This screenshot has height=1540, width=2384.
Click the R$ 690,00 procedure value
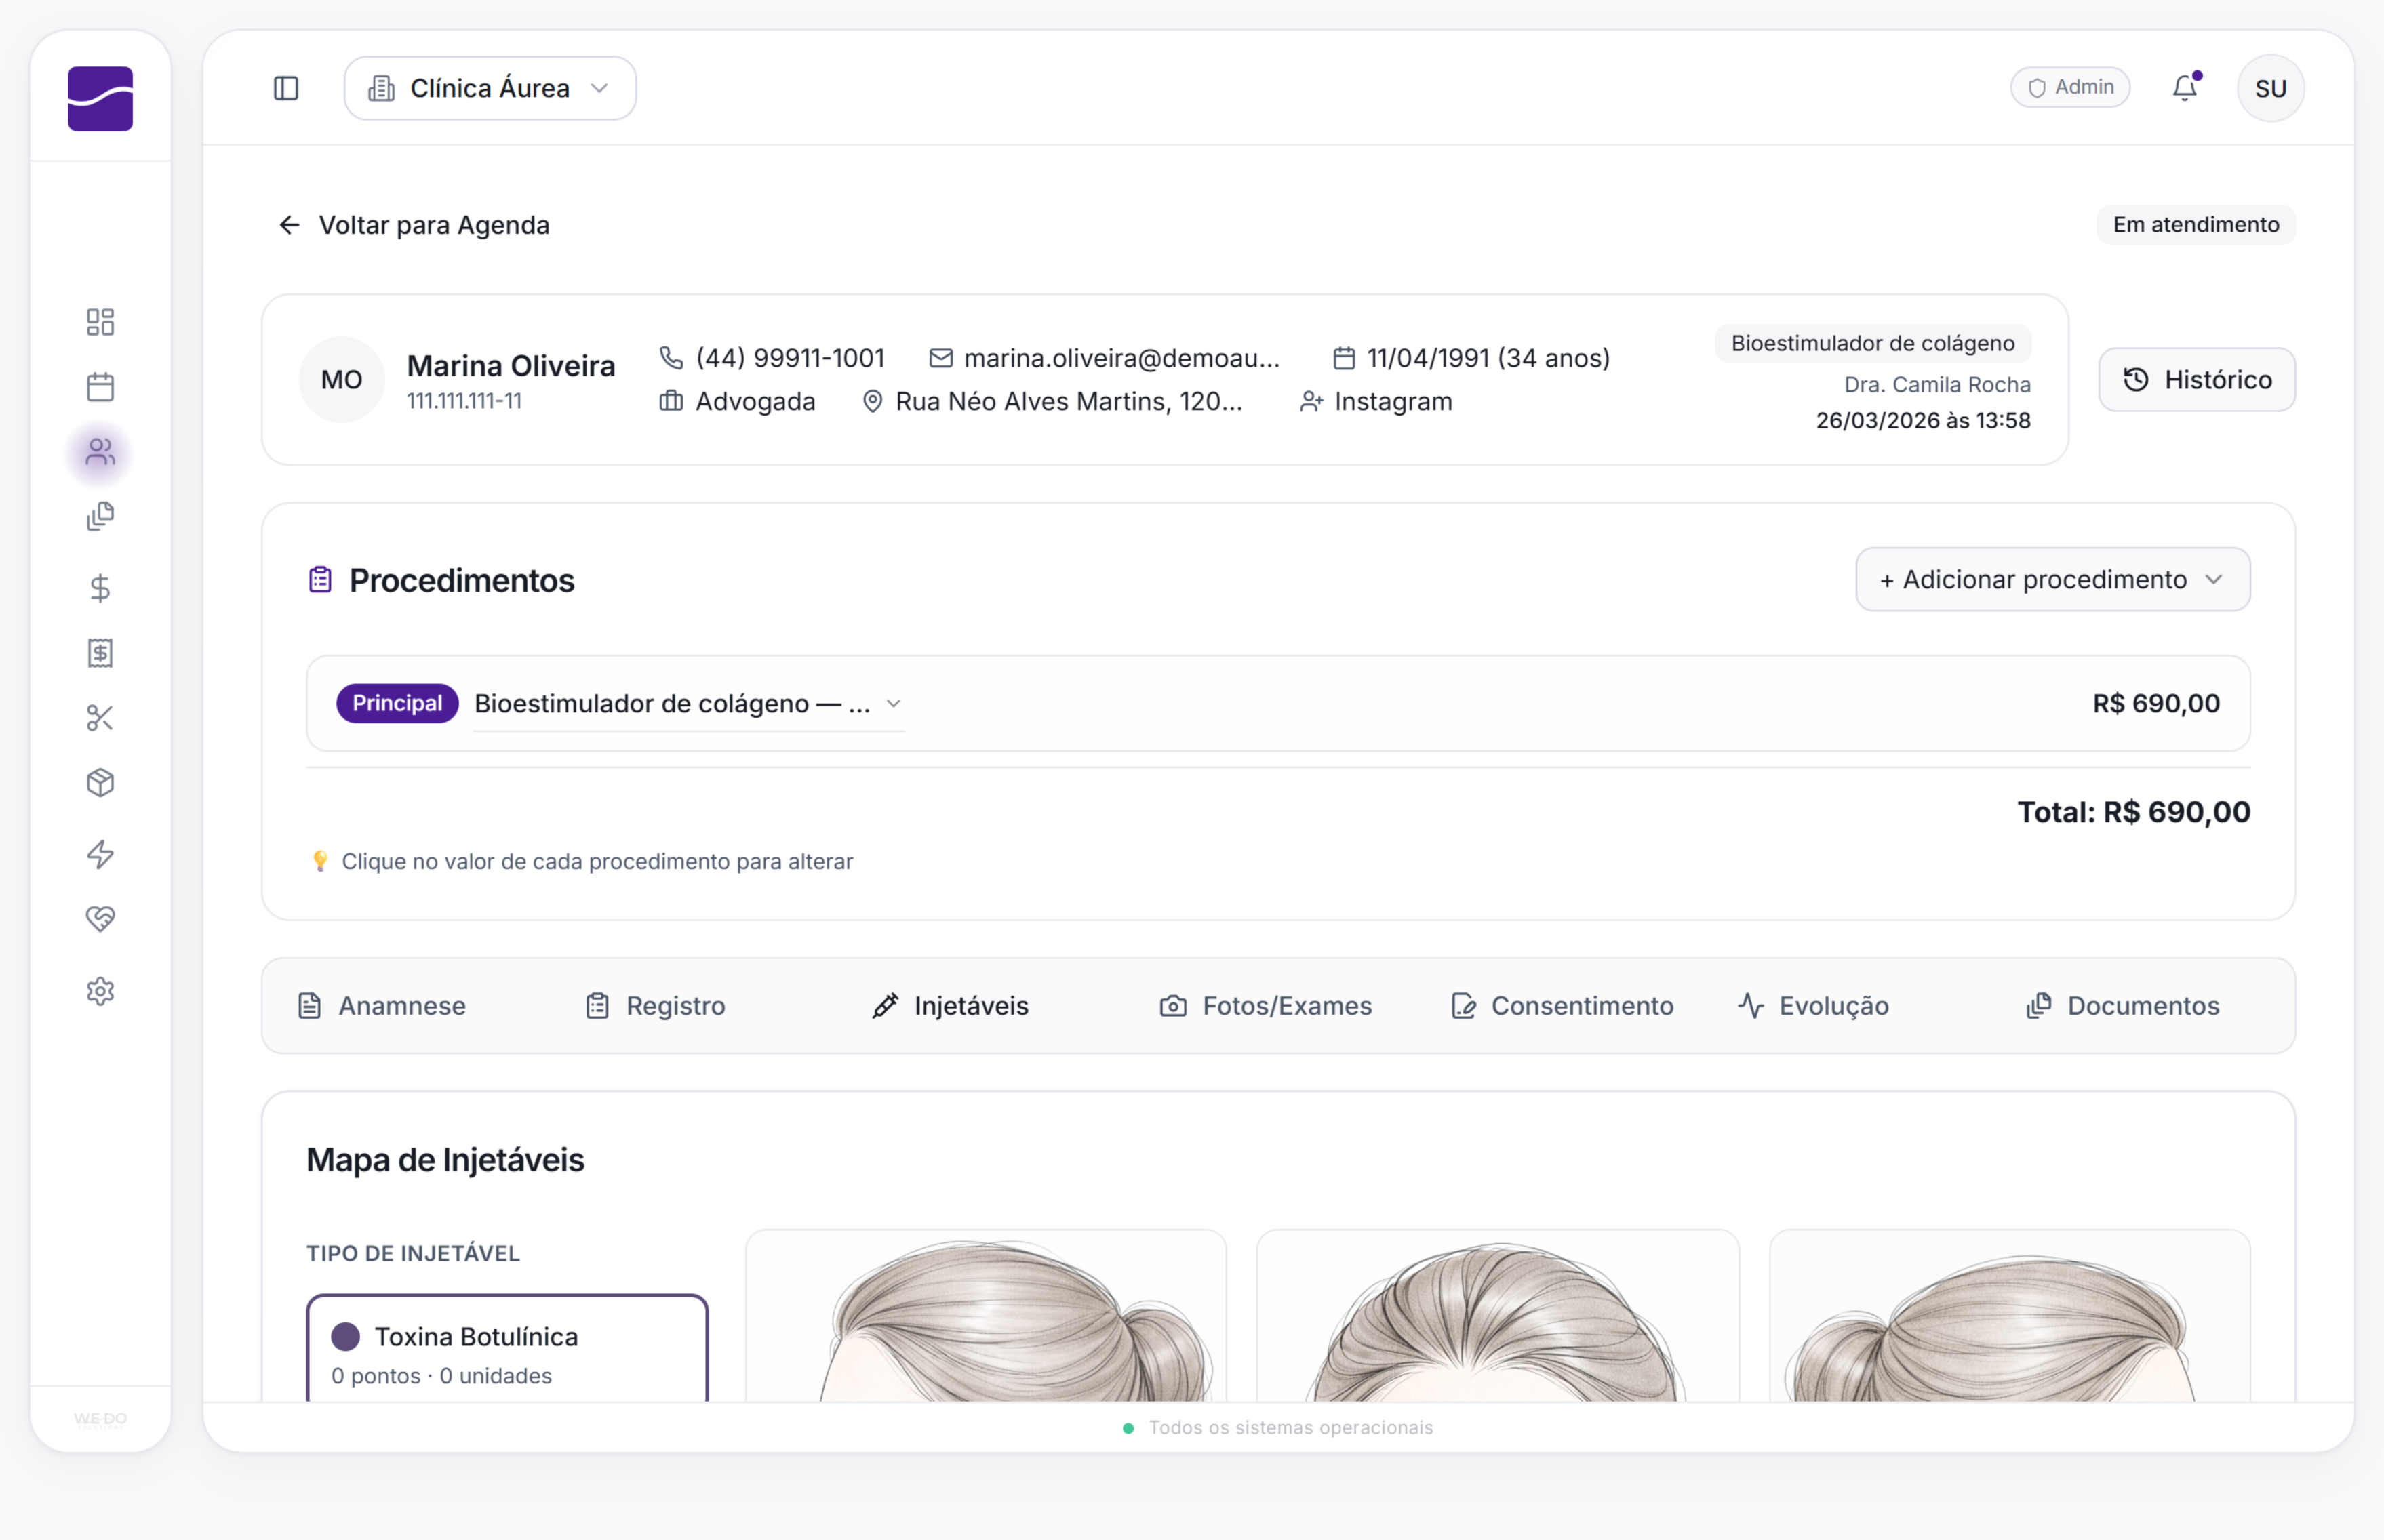coord(2156,704)
